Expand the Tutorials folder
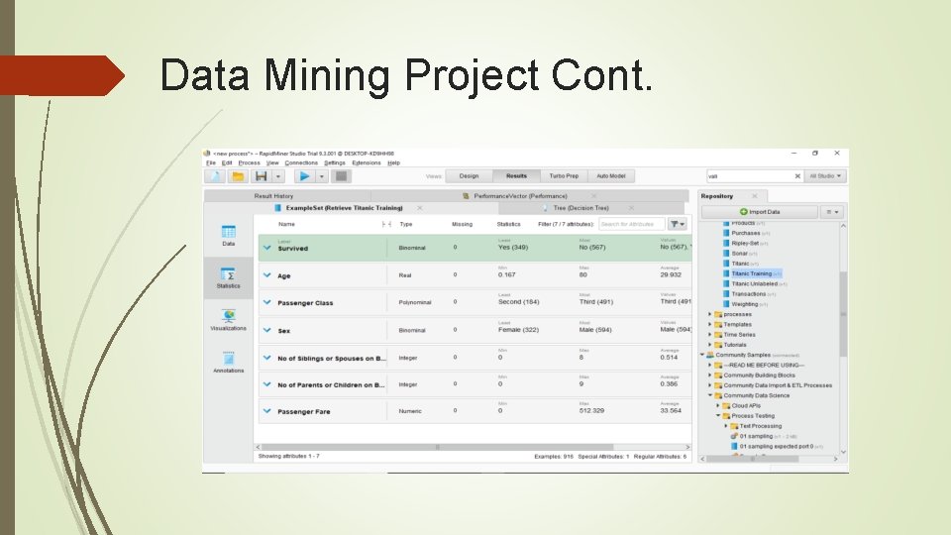The height and width of the screenshot is (535, 951). (x=709, y=345)
